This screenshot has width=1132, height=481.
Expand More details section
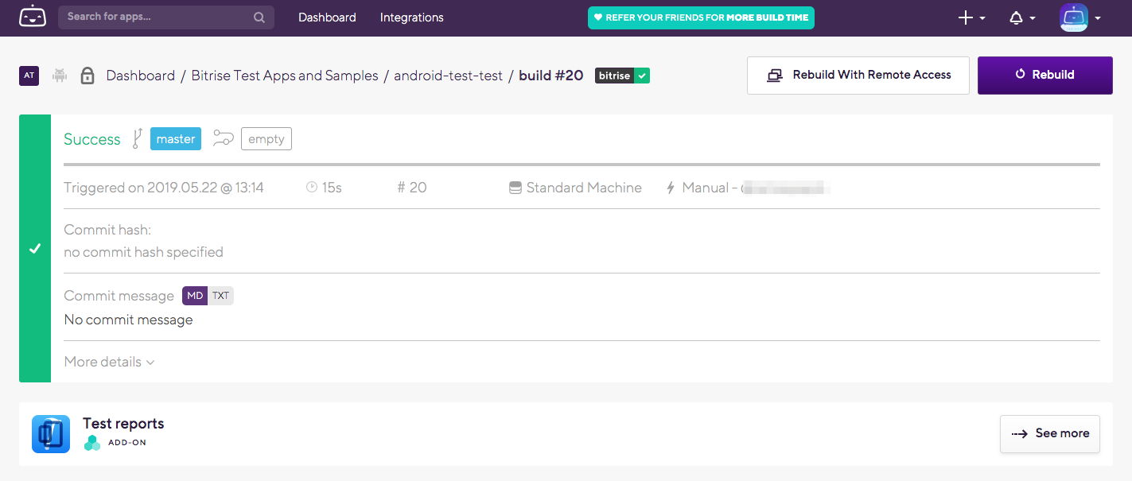109,362
